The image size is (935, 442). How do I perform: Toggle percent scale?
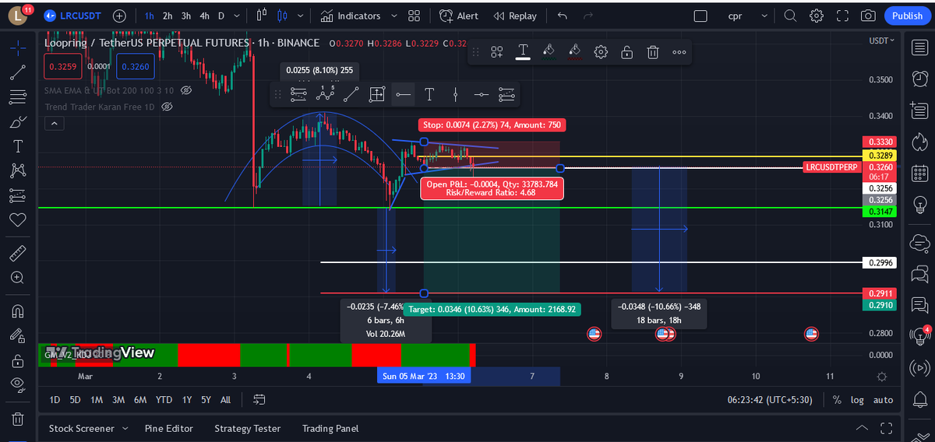pos(837,400)
